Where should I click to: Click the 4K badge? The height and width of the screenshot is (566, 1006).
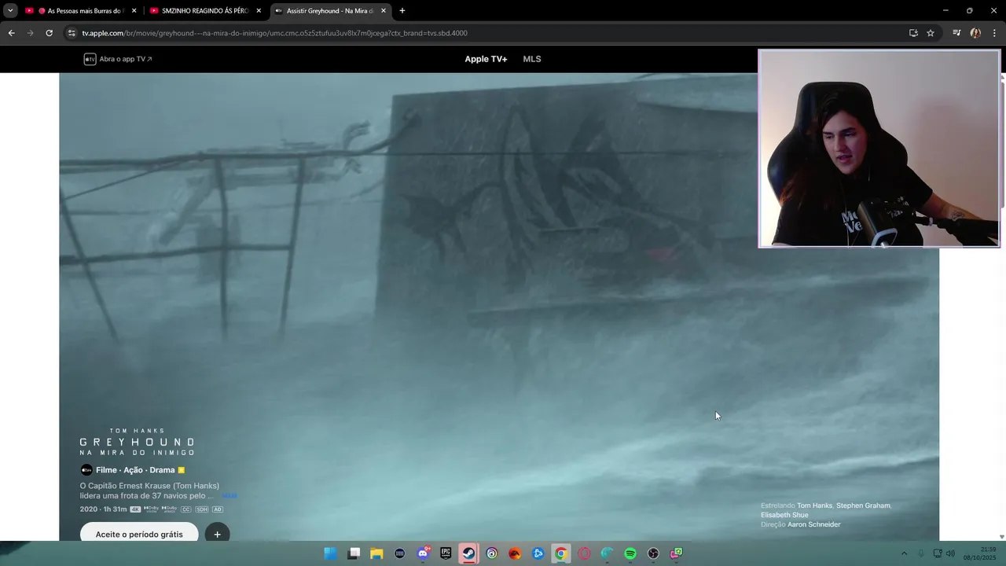(x=135, y=509)
